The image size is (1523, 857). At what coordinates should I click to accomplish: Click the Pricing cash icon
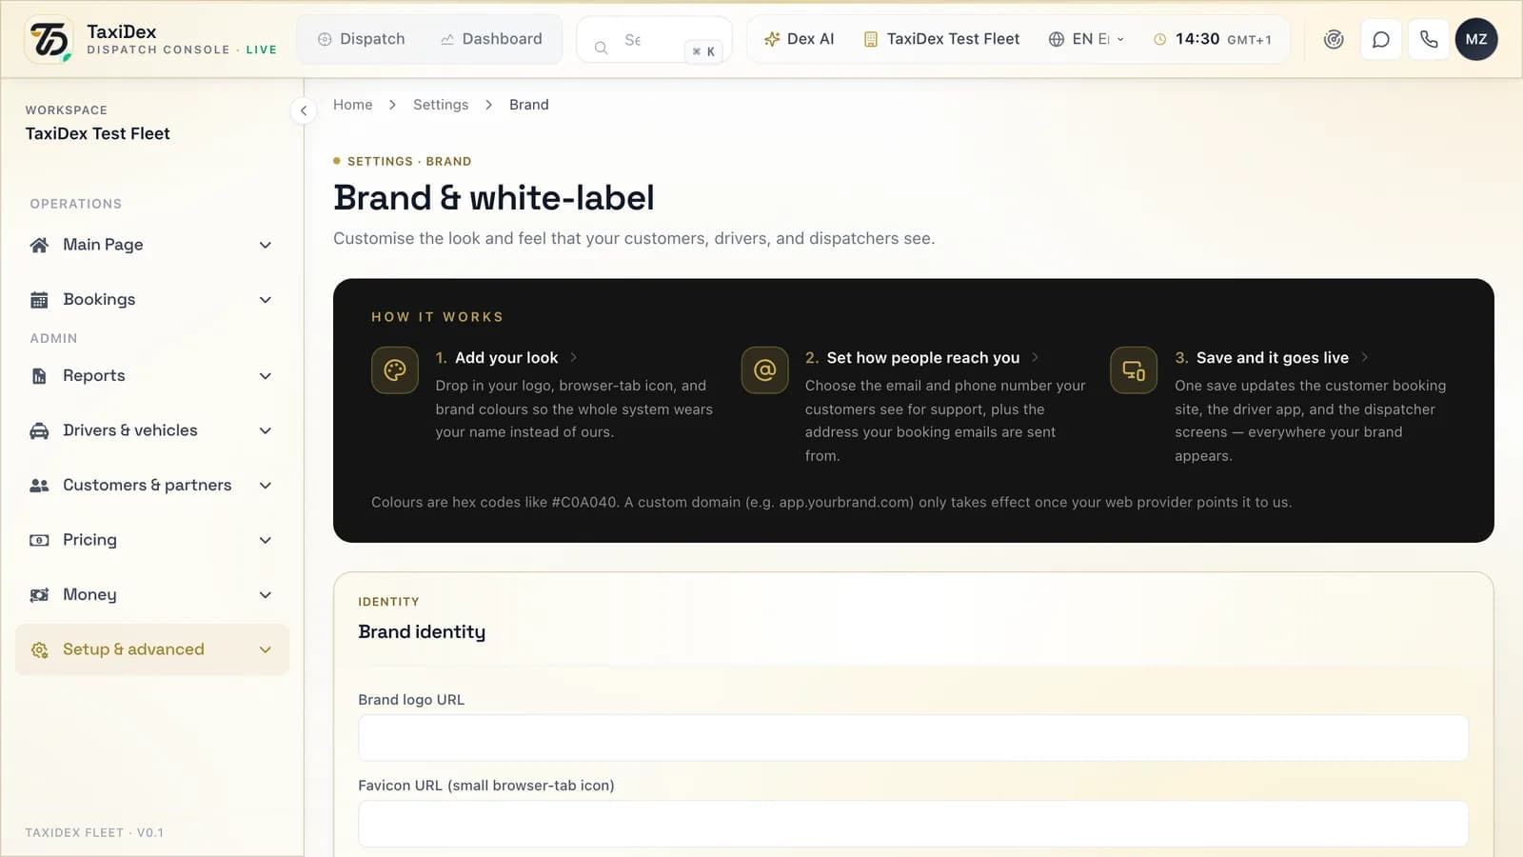(x=39, y=540)
